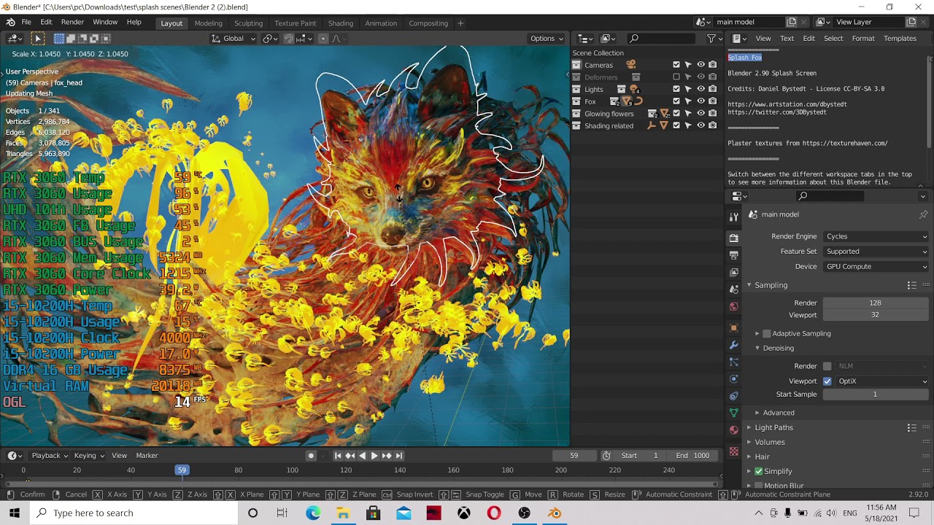Enable the Adaptive Sampling checkbox
934x525 pixels.
click(767, 334)
